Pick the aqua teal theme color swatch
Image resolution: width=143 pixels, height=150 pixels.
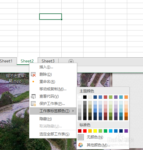point(121,97)
